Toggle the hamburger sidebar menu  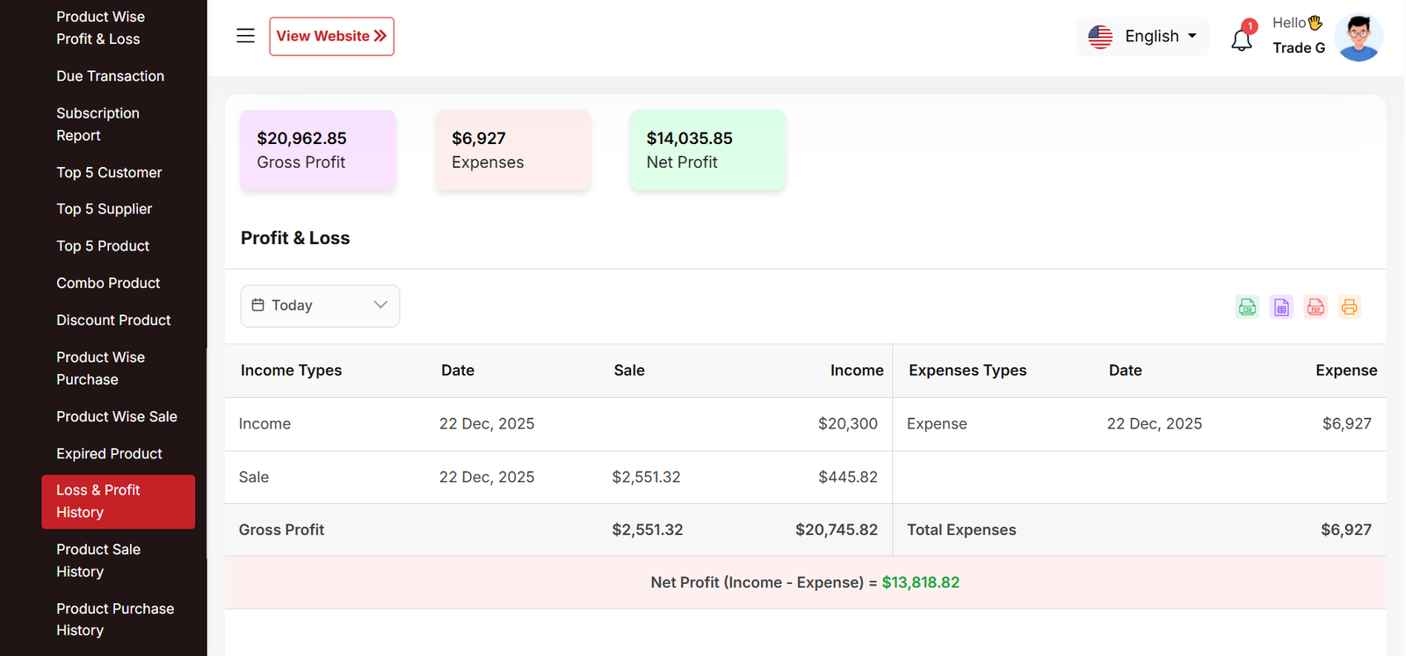click(x=245, y=36)
